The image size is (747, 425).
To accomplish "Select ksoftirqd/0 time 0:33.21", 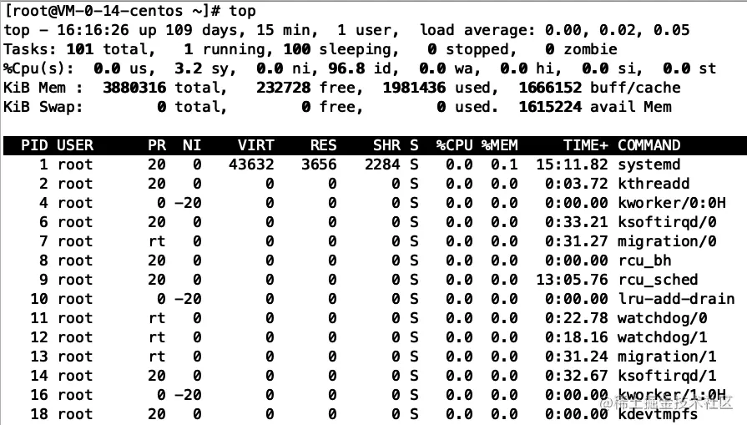I will 577,222.
